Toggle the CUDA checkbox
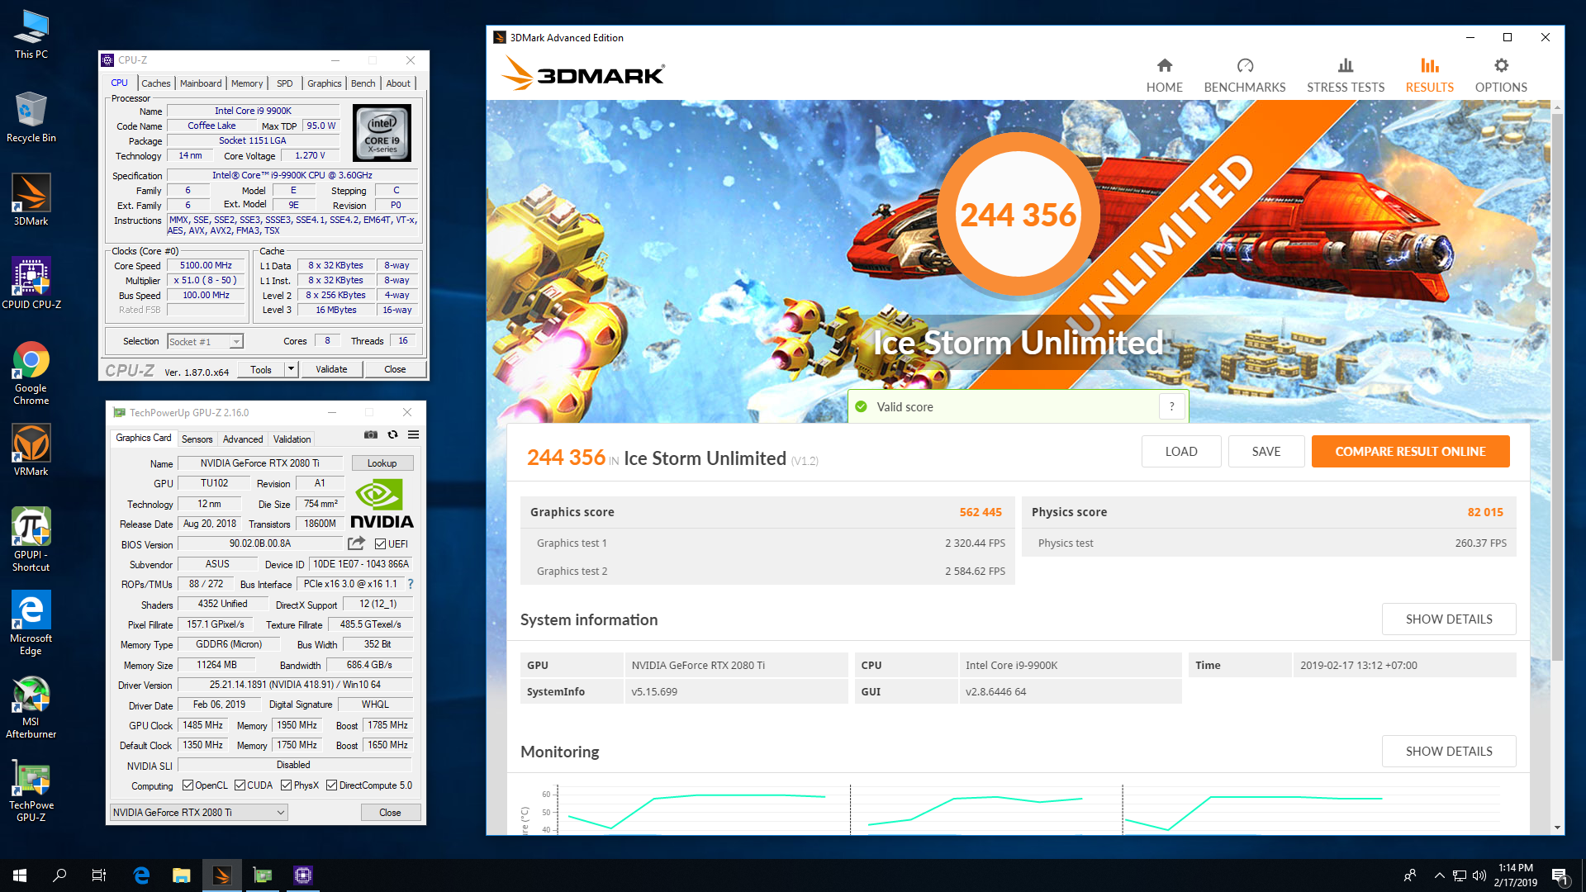 point(240,785)
